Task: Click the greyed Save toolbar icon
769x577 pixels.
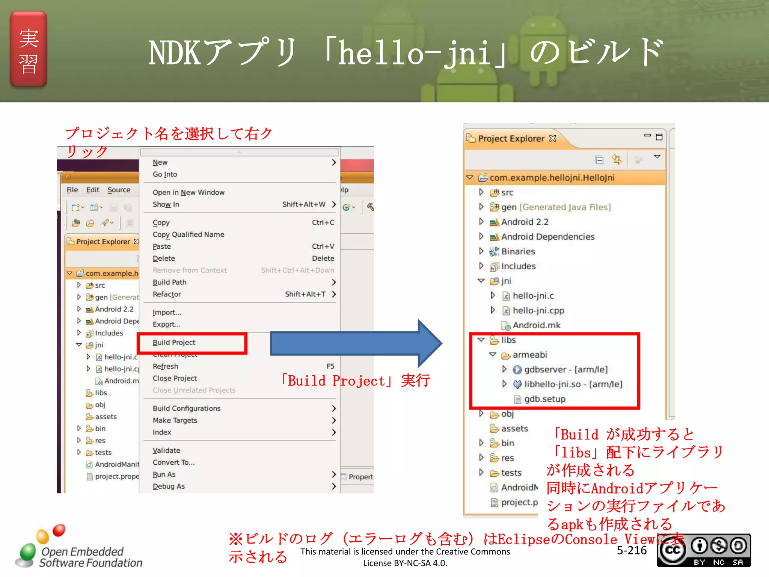Action: click(x=114, y=207)
